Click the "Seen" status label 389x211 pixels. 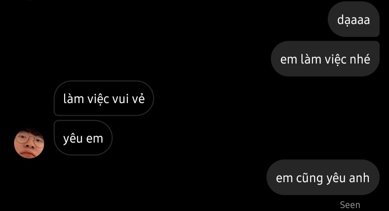click(x=350, y=205)
